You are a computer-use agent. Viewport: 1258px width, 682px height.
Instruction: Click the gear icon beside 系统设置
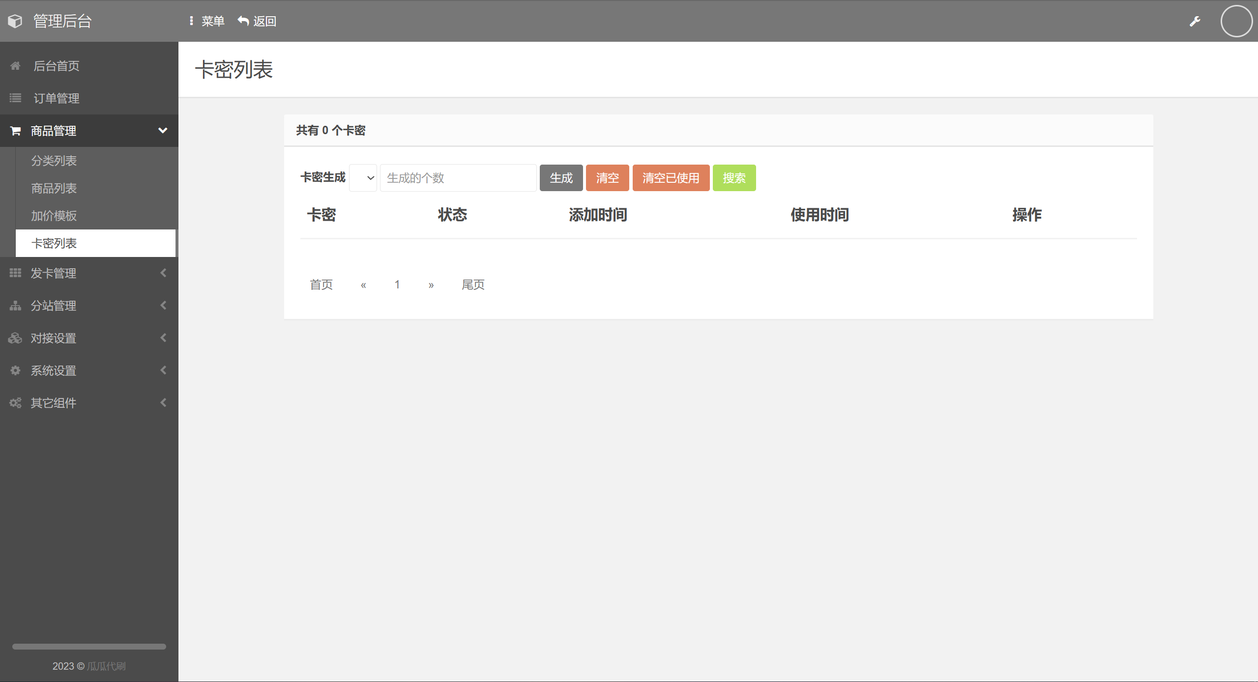coord(15,370)
